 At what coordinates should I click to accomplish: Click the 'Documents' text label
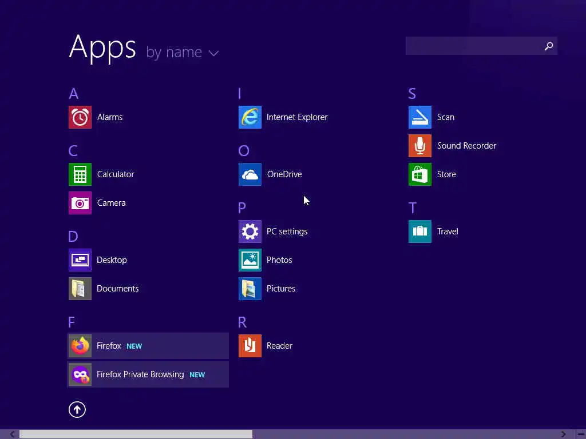click(x=118, y=289)
